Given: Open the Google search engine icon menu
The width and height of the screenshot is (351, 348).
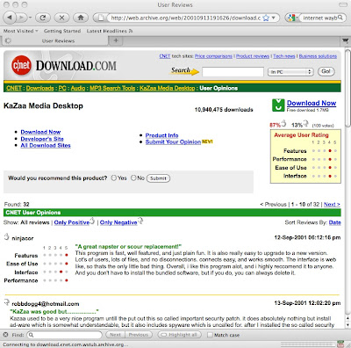Looking at the screenshot, I should tap(291, 18).
